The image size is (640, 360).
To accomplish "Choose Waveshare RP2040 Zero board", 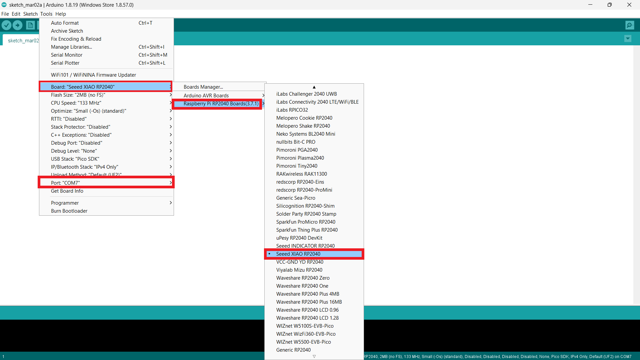I will pos(303,278).
